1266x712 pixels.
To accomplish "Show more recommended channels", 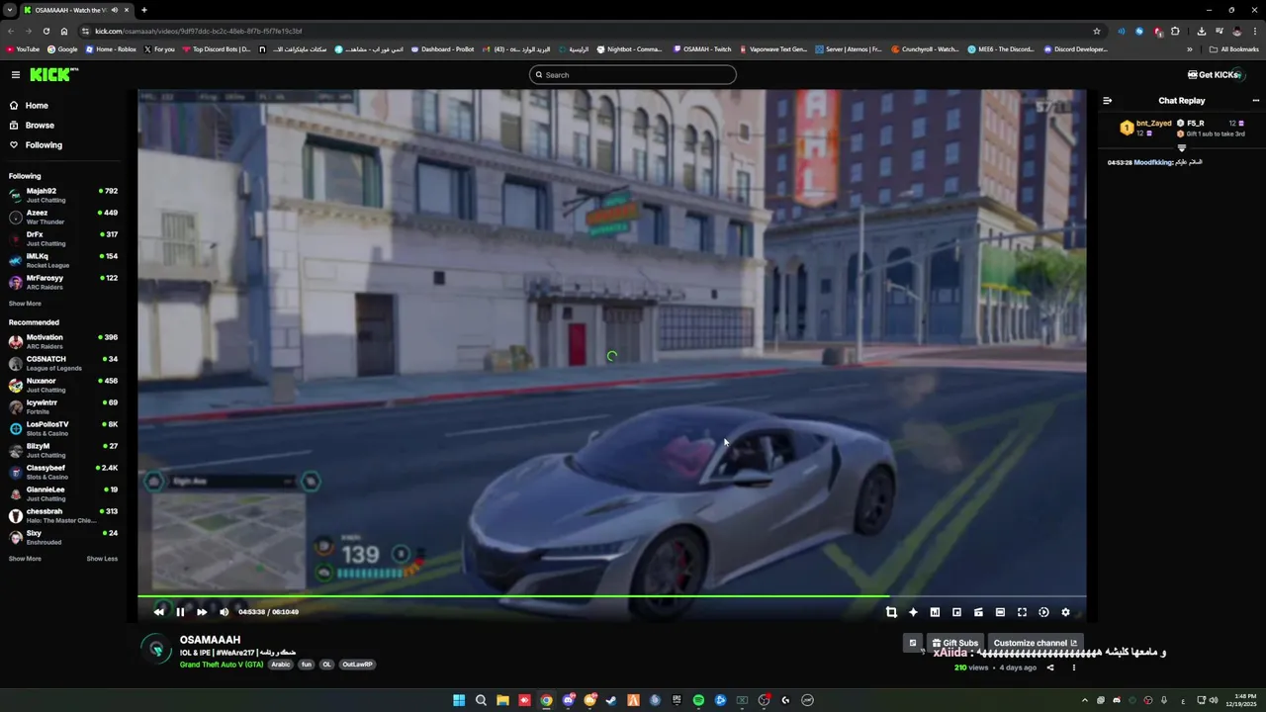I will click(25, 559).
